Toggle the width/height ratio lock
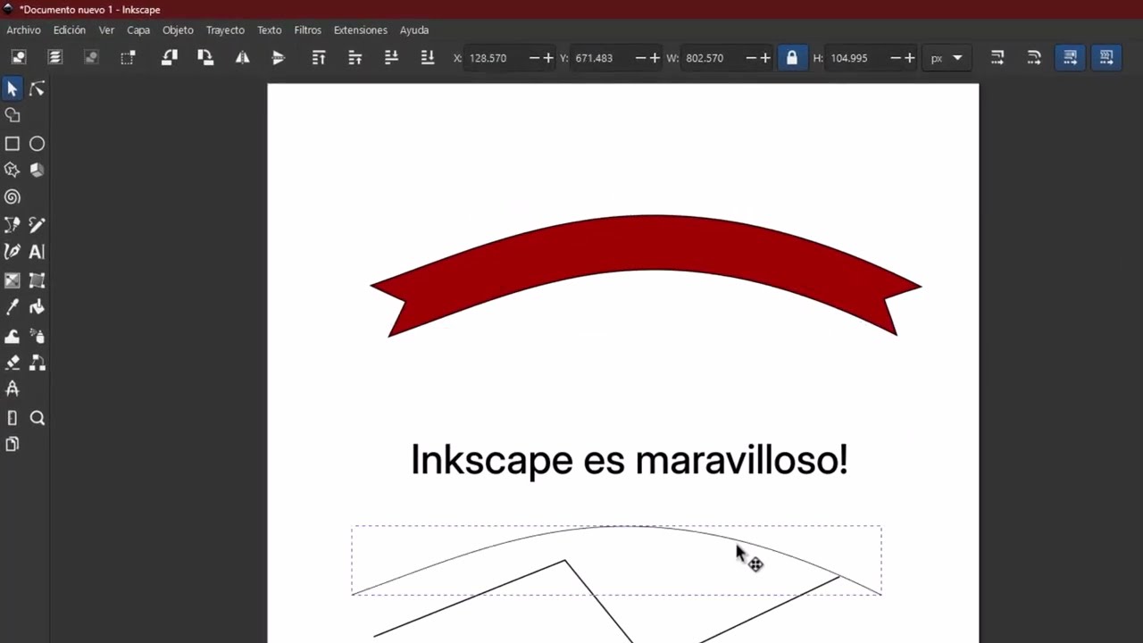This screenshot has width=1143, height=643. 791,58
